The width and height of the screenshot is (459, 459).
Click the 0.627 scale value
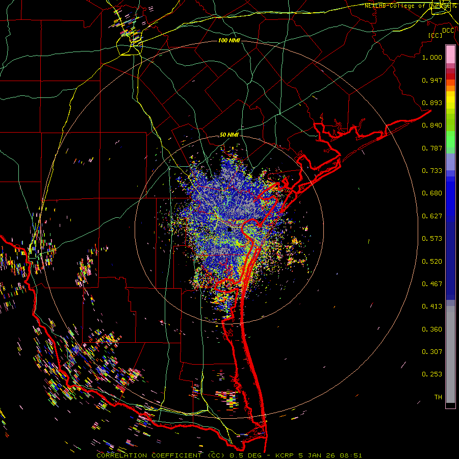(x=432, y=216)
